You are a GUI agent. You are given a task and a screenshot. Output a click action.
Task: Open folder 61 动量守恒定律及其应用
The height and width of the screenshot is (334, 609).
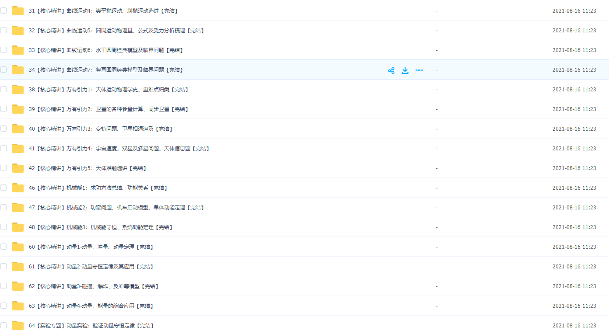(x=91, y=267)
